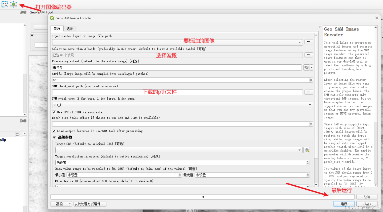The image size is (383, 212).
Task: Expand the processing extent options arrow
Action: click(312, 67)
